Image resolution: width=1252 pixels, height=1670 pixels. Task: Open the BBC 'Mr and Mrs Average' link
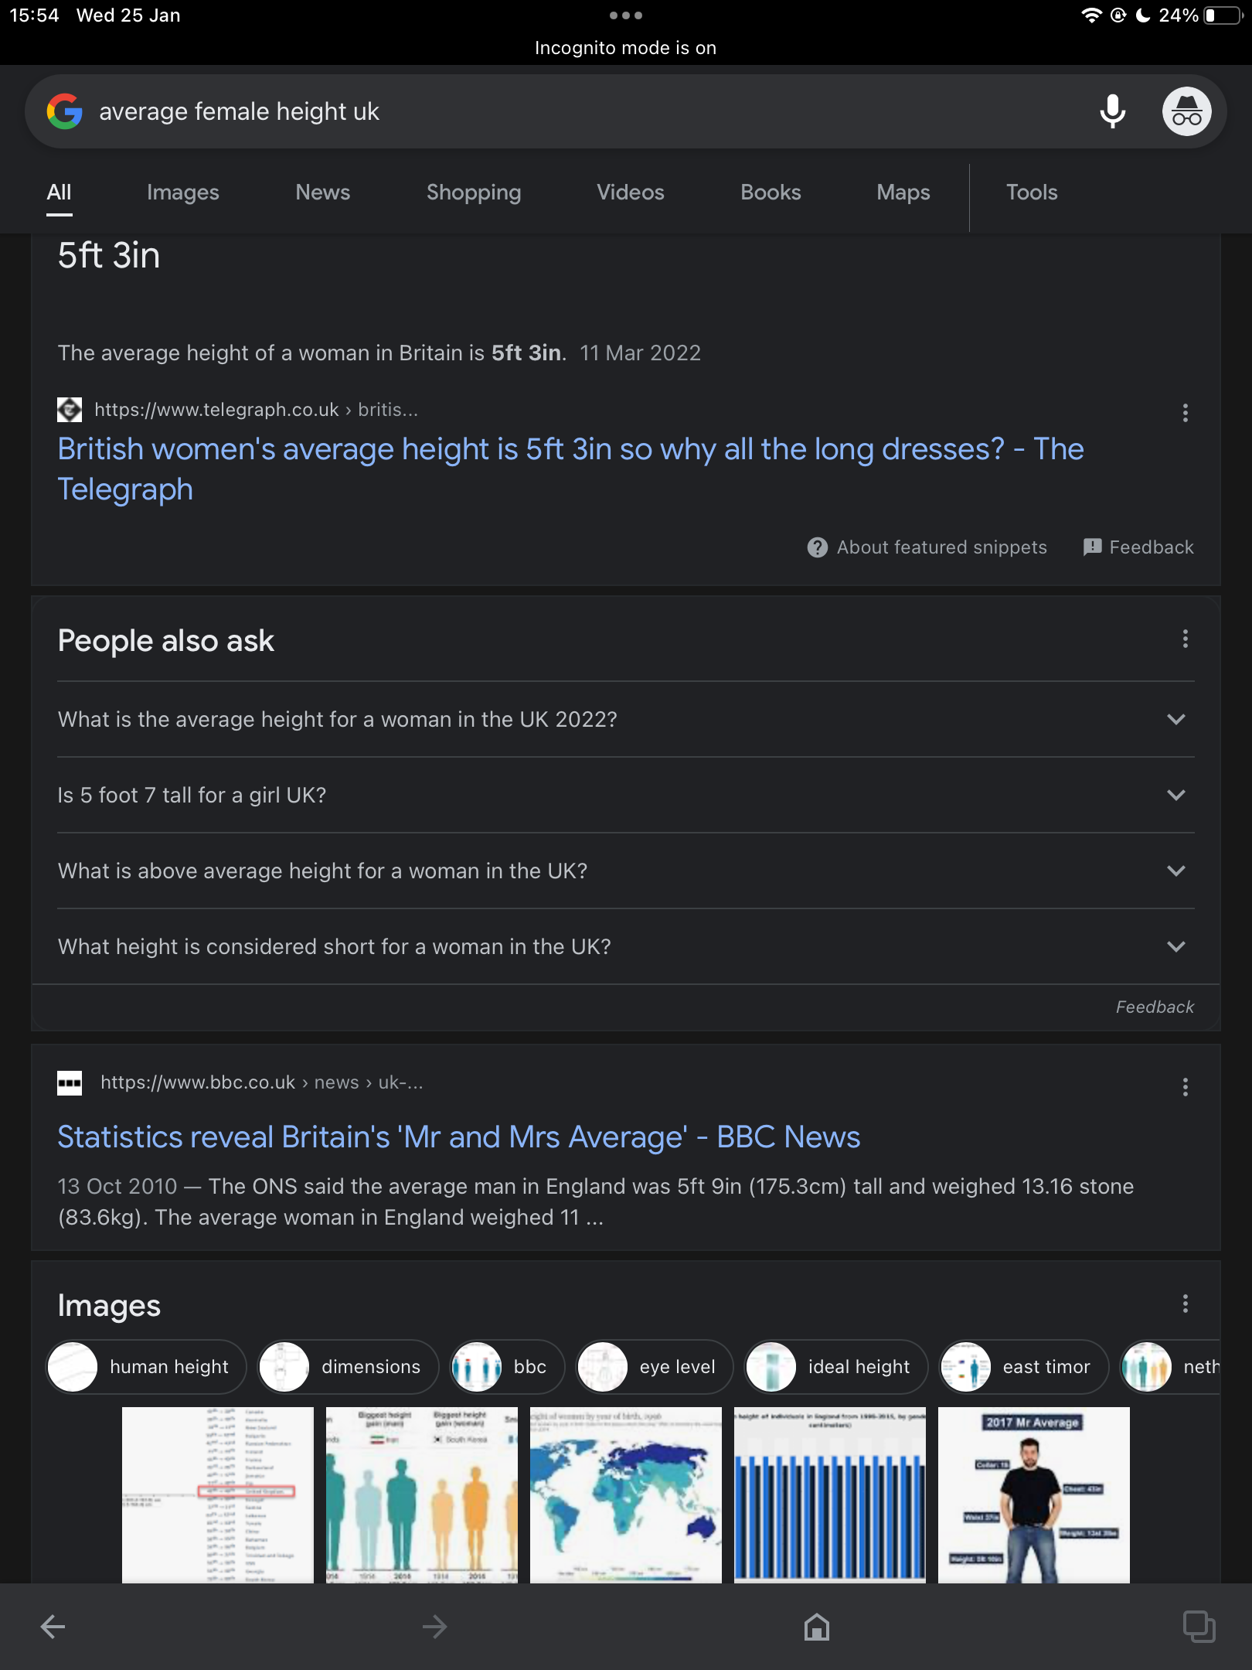pos(459,1137)
